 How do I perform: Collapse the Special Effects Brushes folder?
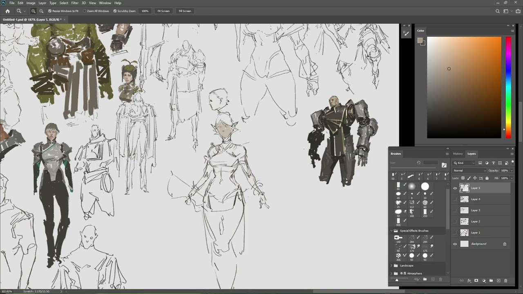391,231
